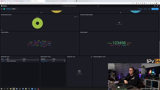Open a new browser tab with plus
This screenshot has width=160, height=90.
(91, 1)
